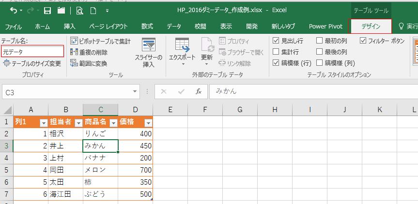418x204 pixels.
Task: Click the Save icon in quick access toolbar
Action: pos(47,10)
